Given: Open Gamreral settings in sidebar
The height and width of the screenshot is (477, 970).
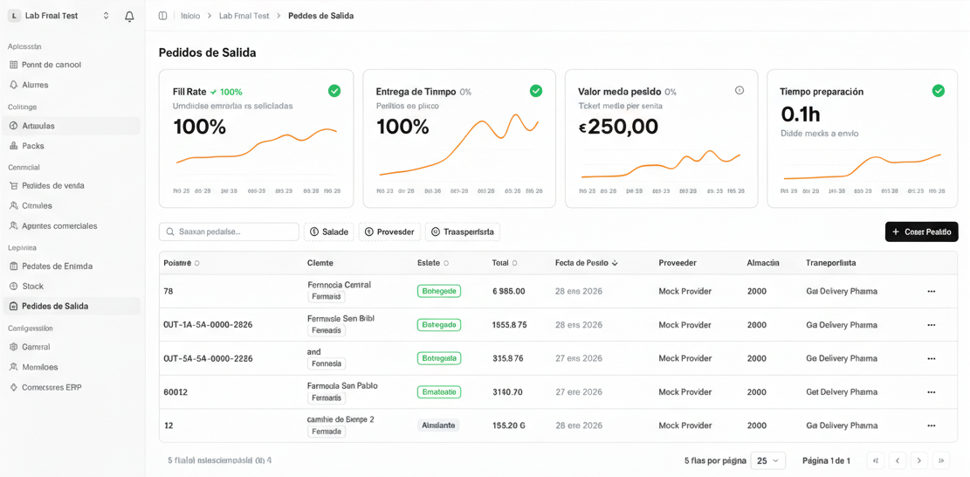Looking at the screenshot, I should point(72,347).
